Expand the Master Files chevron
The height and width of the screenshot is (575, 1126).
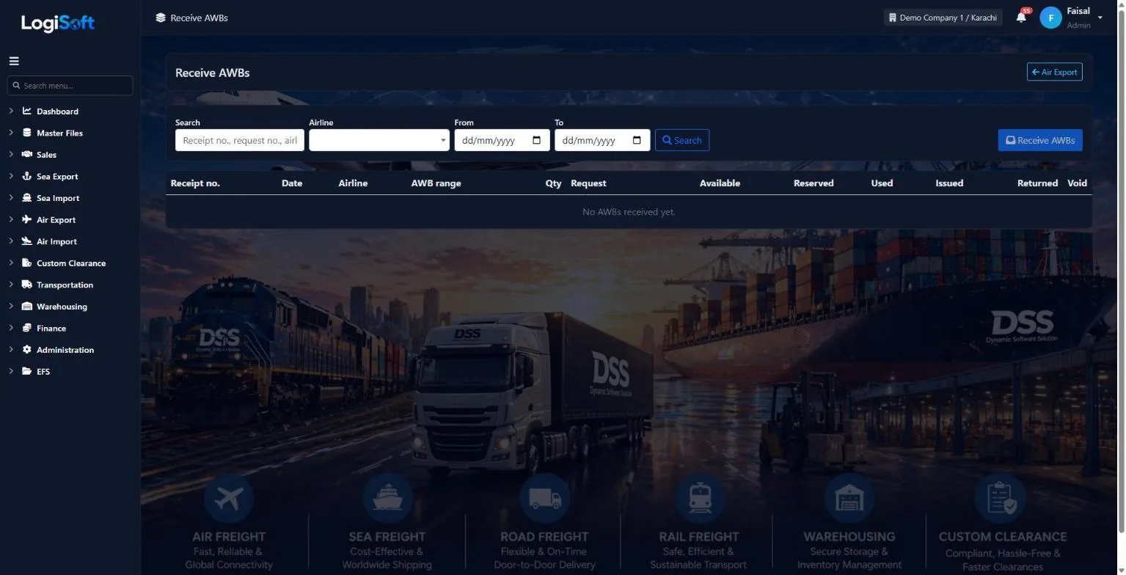[x=11, y=133]
